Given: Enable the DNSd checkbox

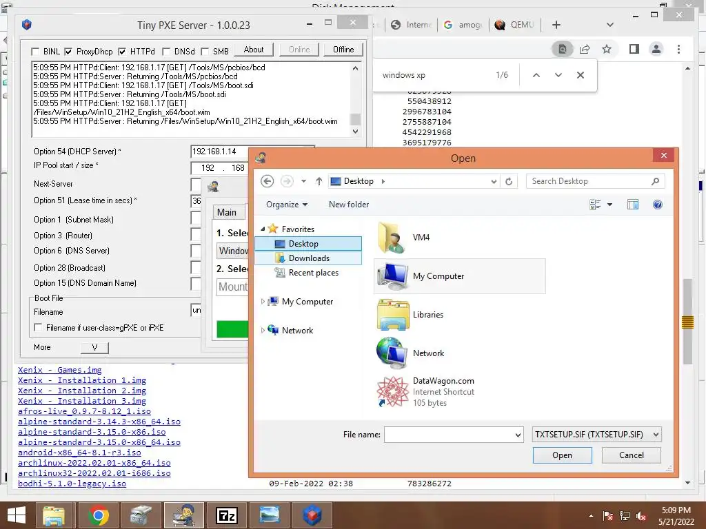Looking at the screenshot, I should (166, 51).
